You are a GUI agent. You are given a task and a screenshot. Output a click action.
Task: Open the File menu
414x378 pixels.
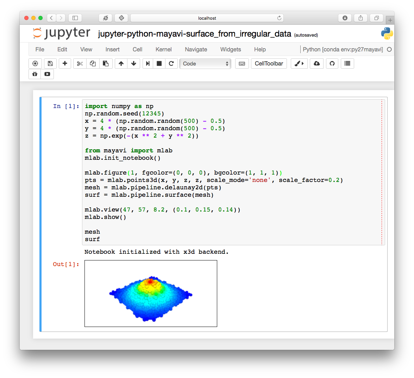tap(40, 49)
